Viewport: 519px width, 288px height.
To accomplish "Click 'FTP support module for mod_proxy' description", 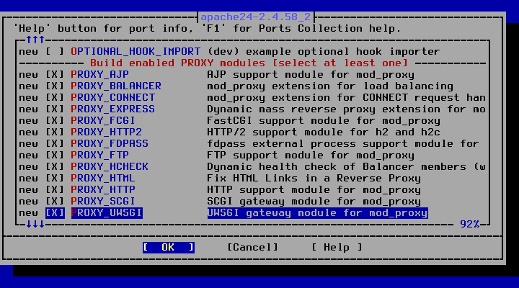I will [311, 156].
